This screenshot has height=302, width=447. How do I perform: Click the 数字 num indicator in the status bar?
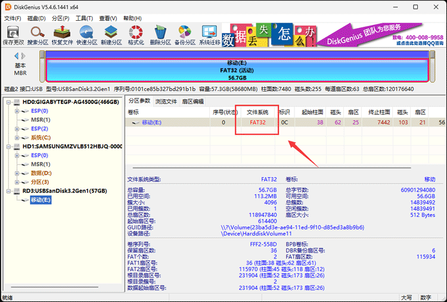[426, 298]
